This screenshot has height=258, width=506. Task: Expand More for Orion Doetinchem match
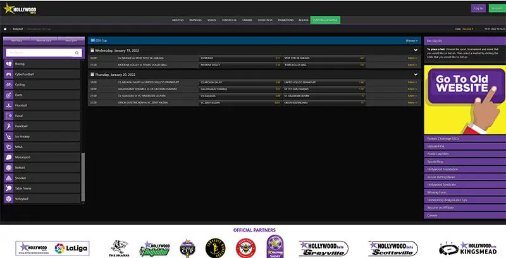tap(412, 103)
